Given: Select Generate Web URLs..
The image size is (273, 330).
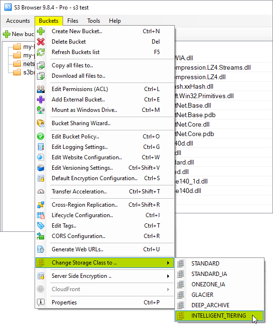Looking at the screenshot, I should (105, 249).
